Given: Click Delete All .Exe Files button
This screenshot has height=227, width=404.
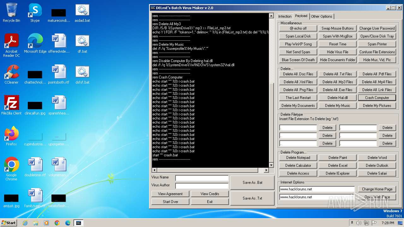Looking at the screenshot, I should pos(338,90).
